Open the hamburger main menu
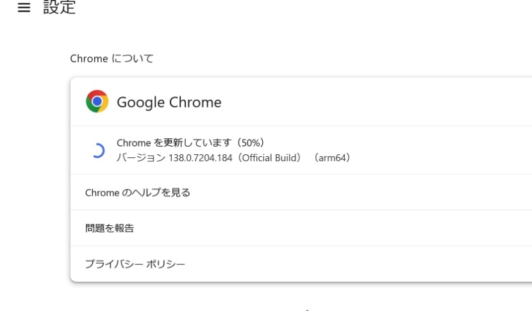The width and height of the screenshot is (532, 311). click(x=24, y=8)
